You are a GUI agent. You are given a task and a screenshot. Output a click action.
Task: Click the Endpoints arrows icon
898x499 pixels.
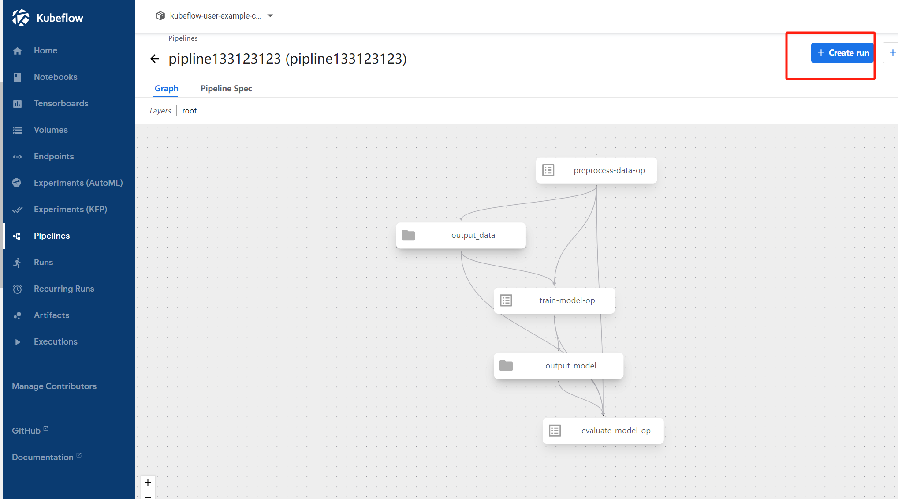tap(17, 157)
